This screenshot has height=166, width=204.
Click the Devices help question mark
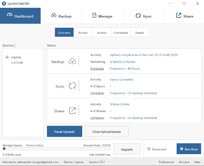15,46
